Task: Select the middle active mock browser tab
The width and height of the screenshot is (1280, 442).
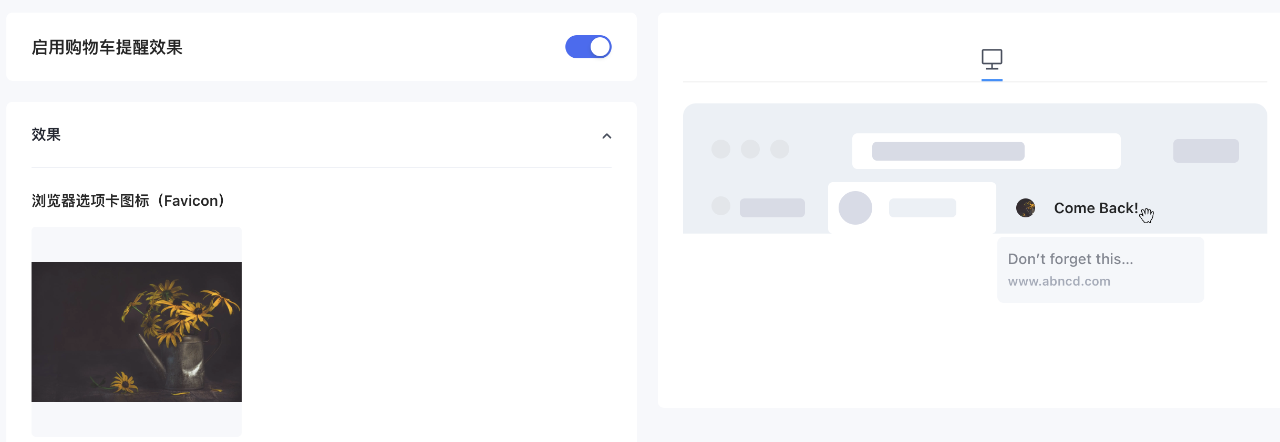Action: 912,208
